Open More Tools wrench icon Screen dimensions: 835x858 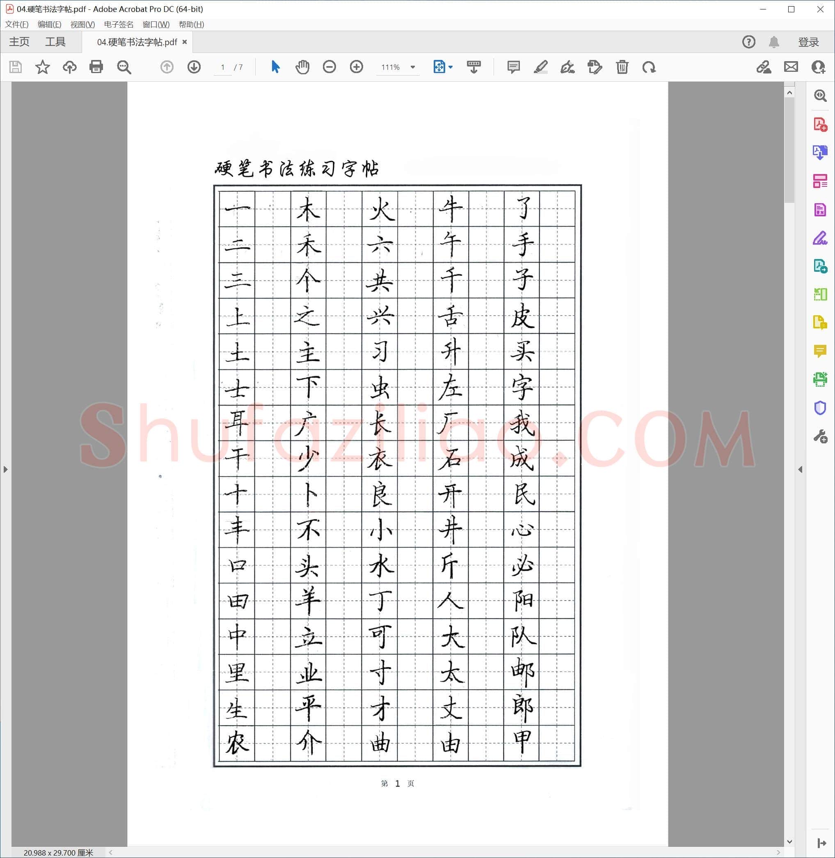click(x=820, y=436)
